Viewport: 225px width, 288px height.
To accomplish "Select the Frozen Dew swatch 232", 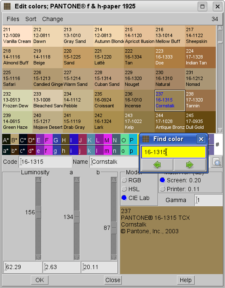I will pos(17,100).
